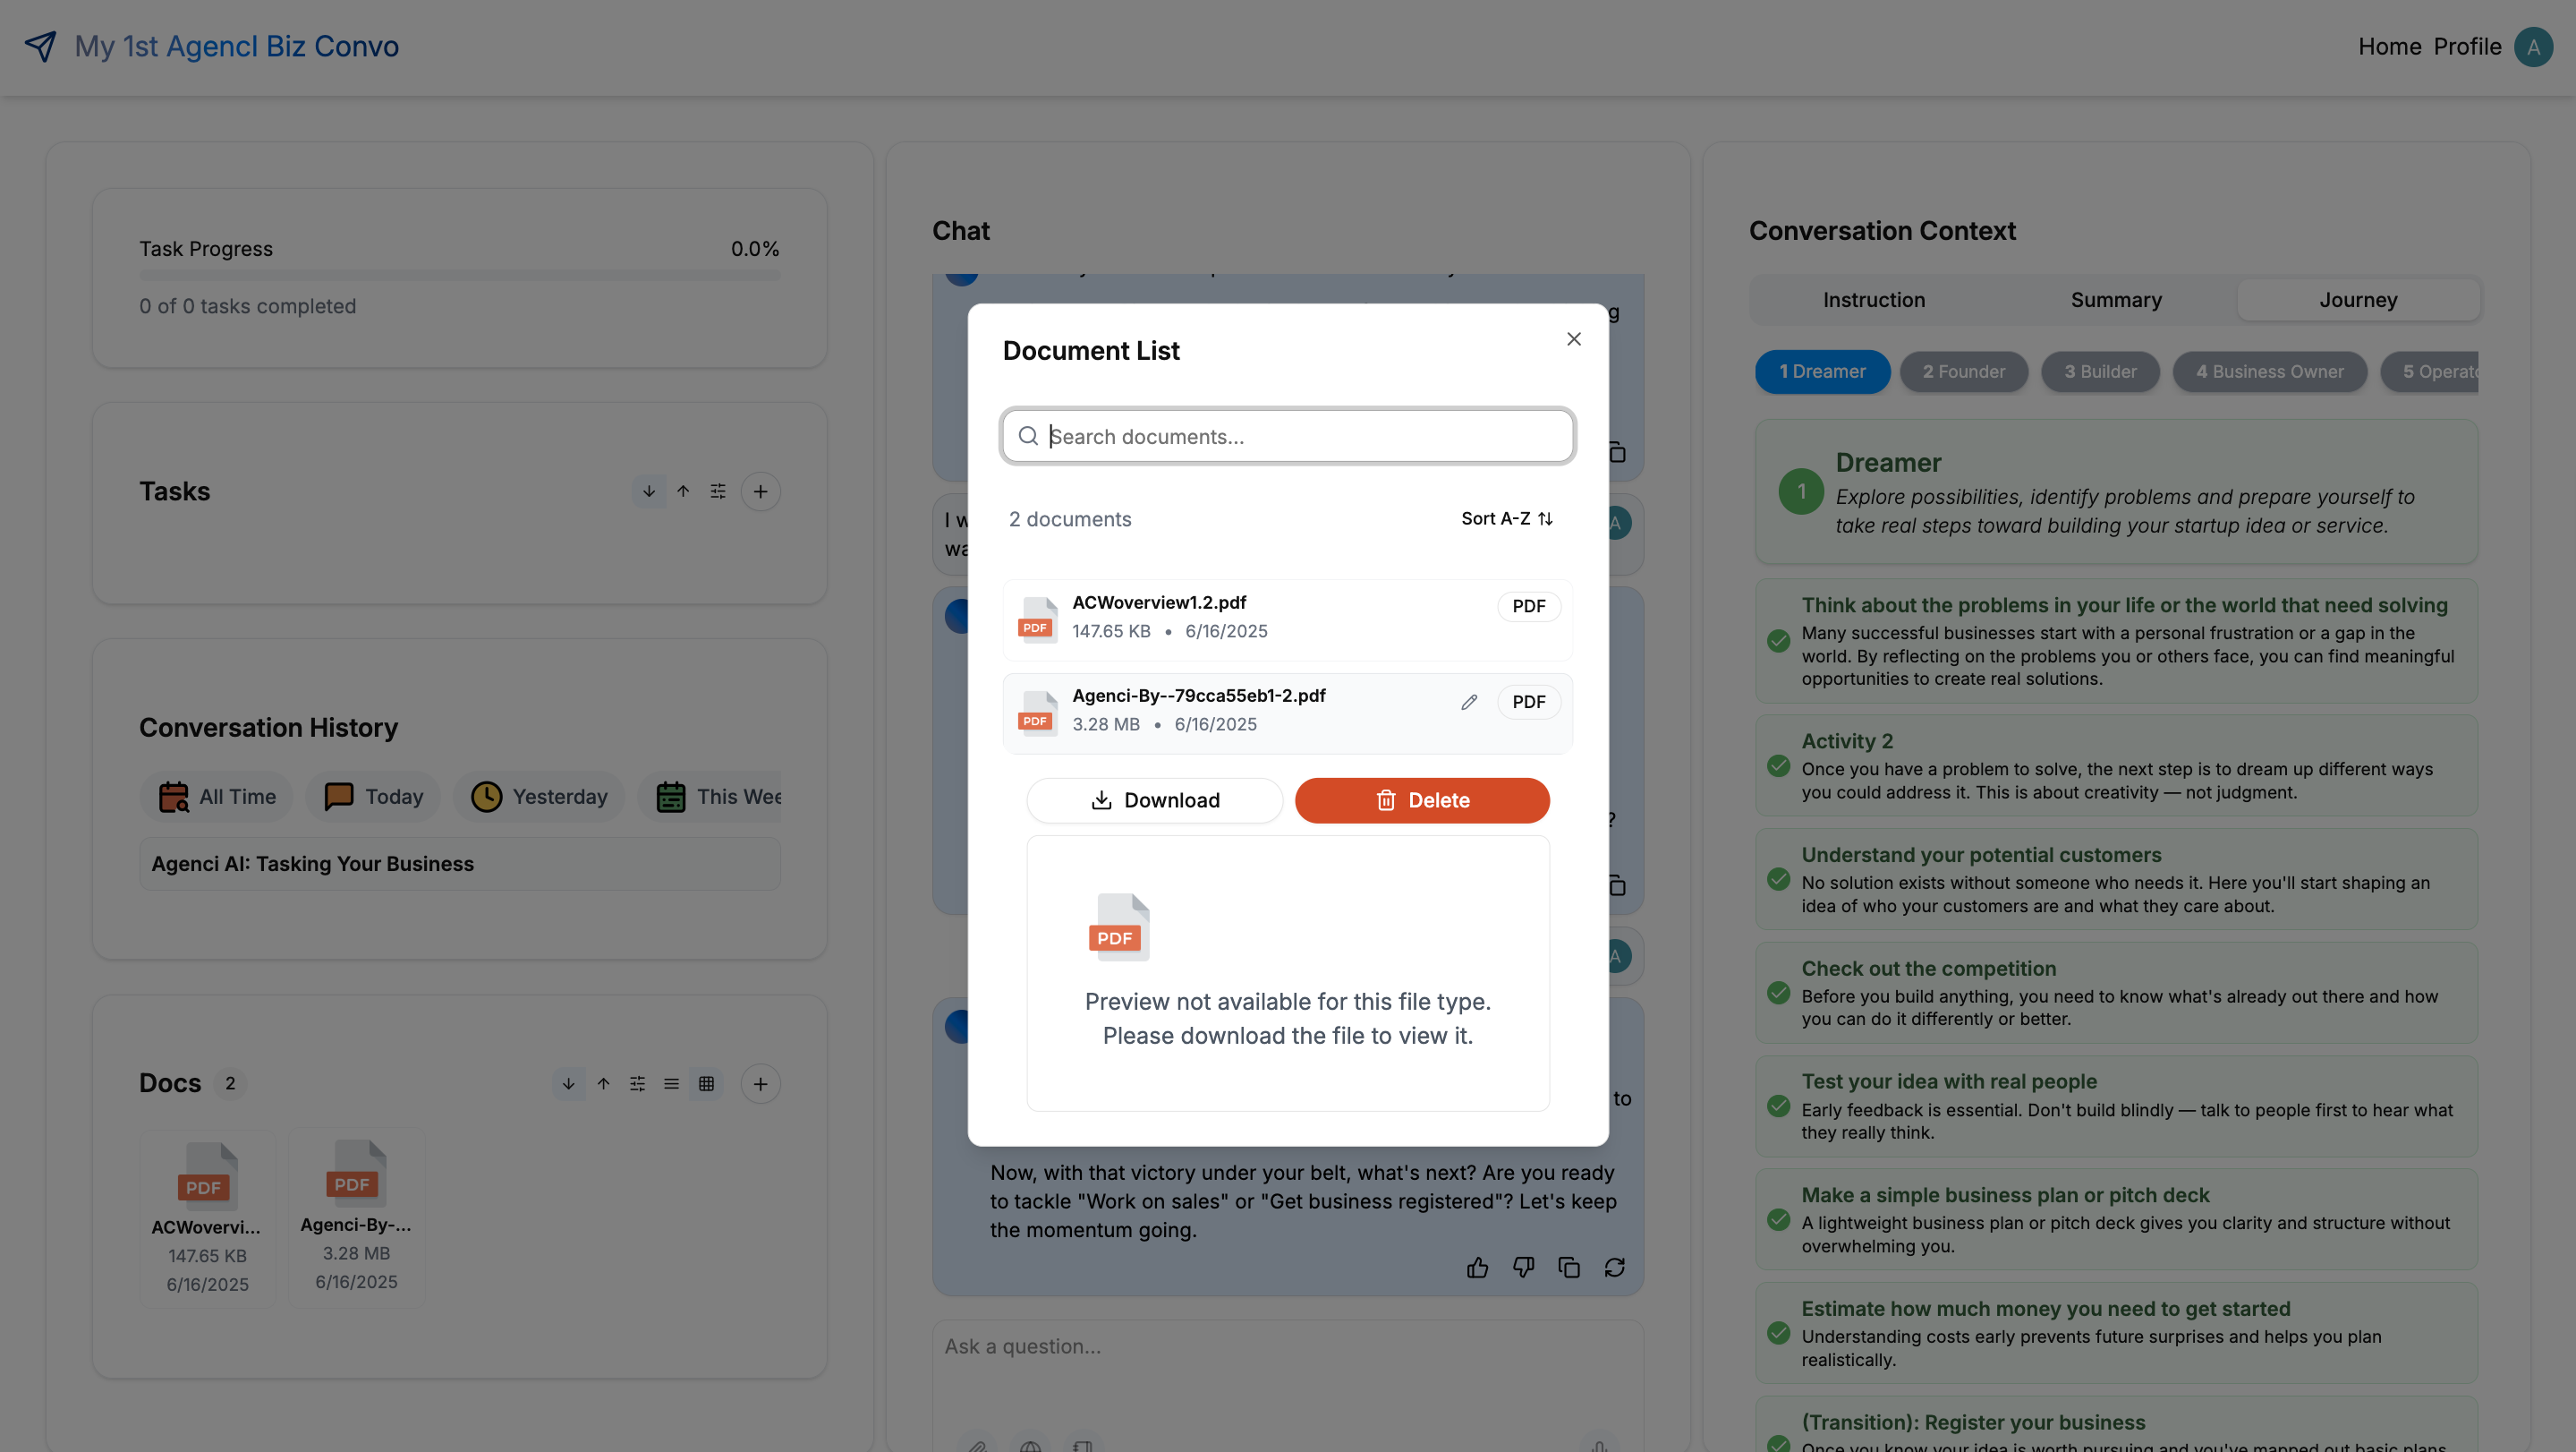Image resolution: width=2576 pixels, height=1452 pixels.
Task: Click the Dreamer stage number 1 badge
Action: (x=1801, y=491)
